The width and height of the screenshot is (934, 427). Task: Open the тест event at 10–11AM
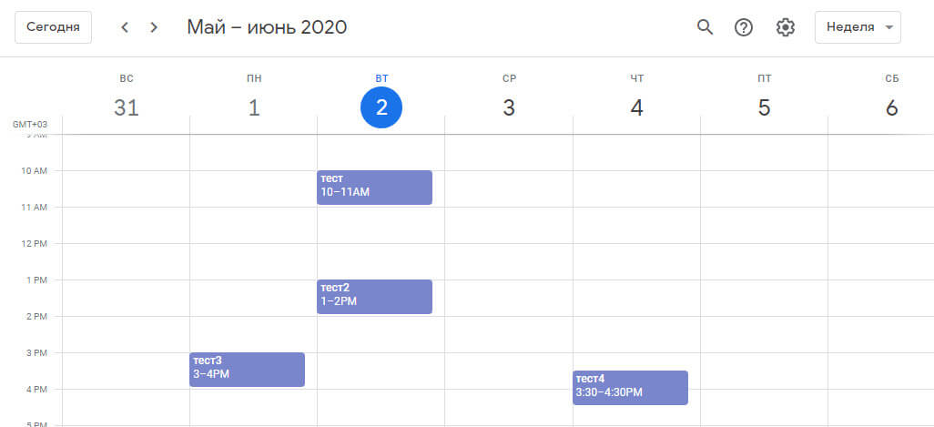click(374, 187)
